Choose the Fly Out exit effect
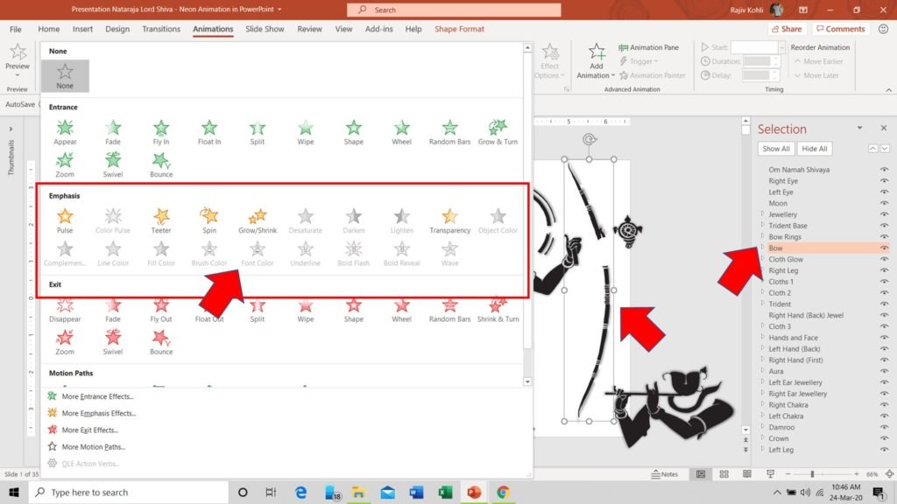This screenshot has width=897, height=504. tap(161, 311)
